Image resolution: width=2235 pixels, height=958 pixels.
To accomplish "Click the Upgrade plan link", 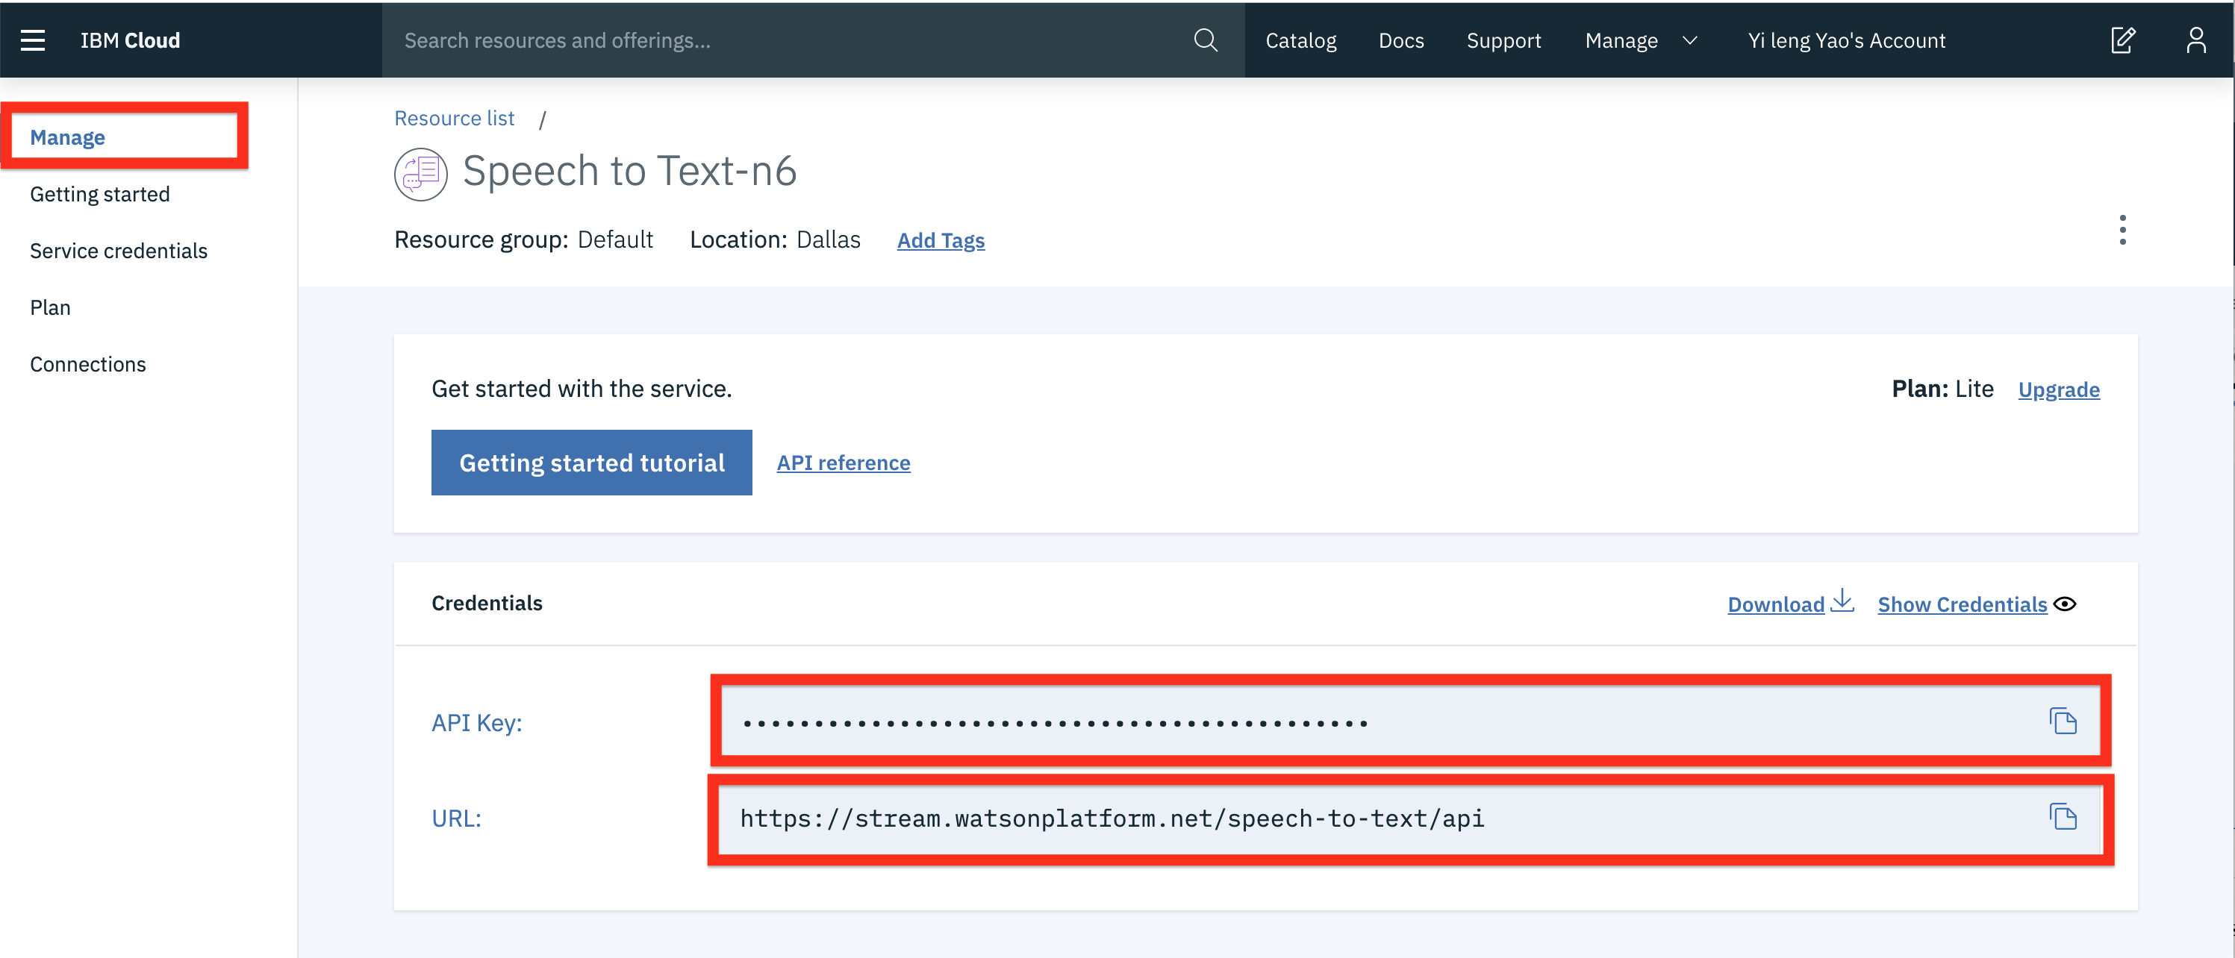I will 2058,389.
